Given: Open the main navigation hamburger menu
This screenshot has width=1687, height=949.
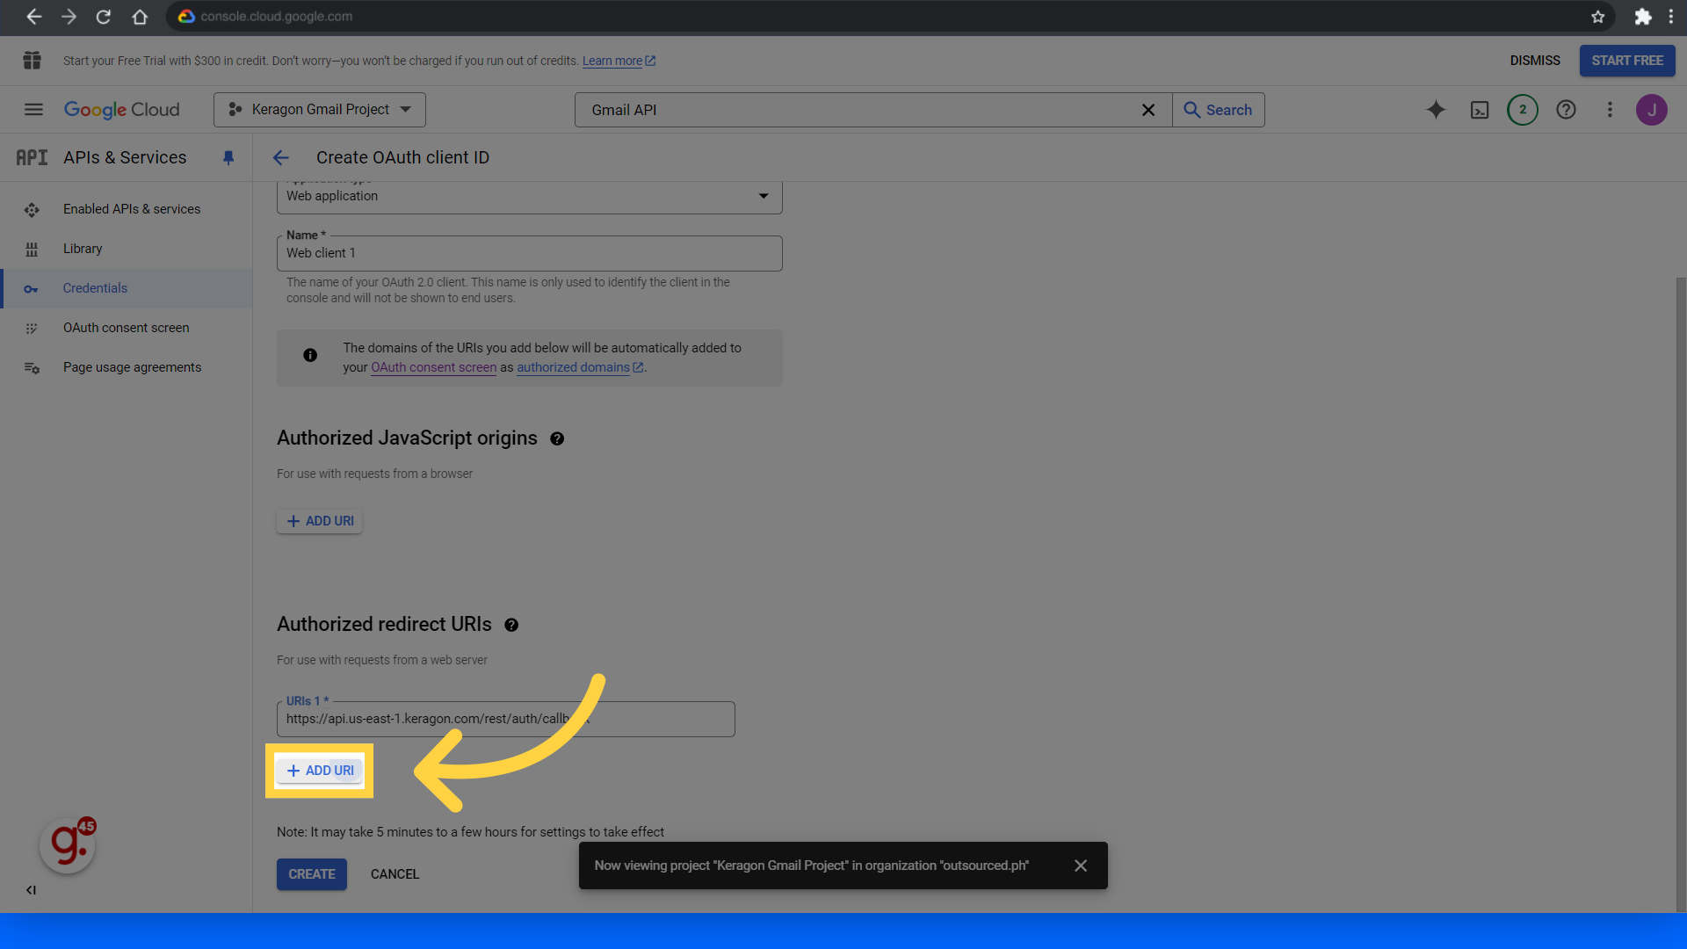Looking at the screenshot, I should coord(33,110).
